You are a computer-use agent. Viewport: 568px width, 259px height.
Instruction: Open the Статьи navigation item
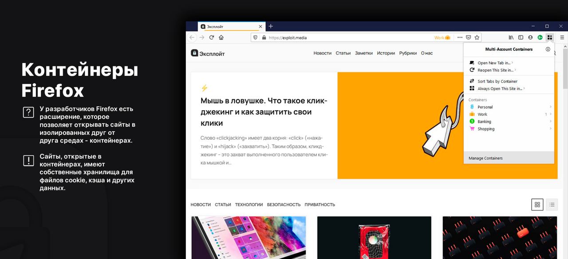point(343,53)
